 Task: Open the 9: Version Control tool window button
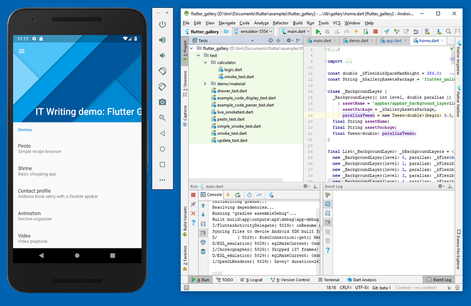click(290, 280)
